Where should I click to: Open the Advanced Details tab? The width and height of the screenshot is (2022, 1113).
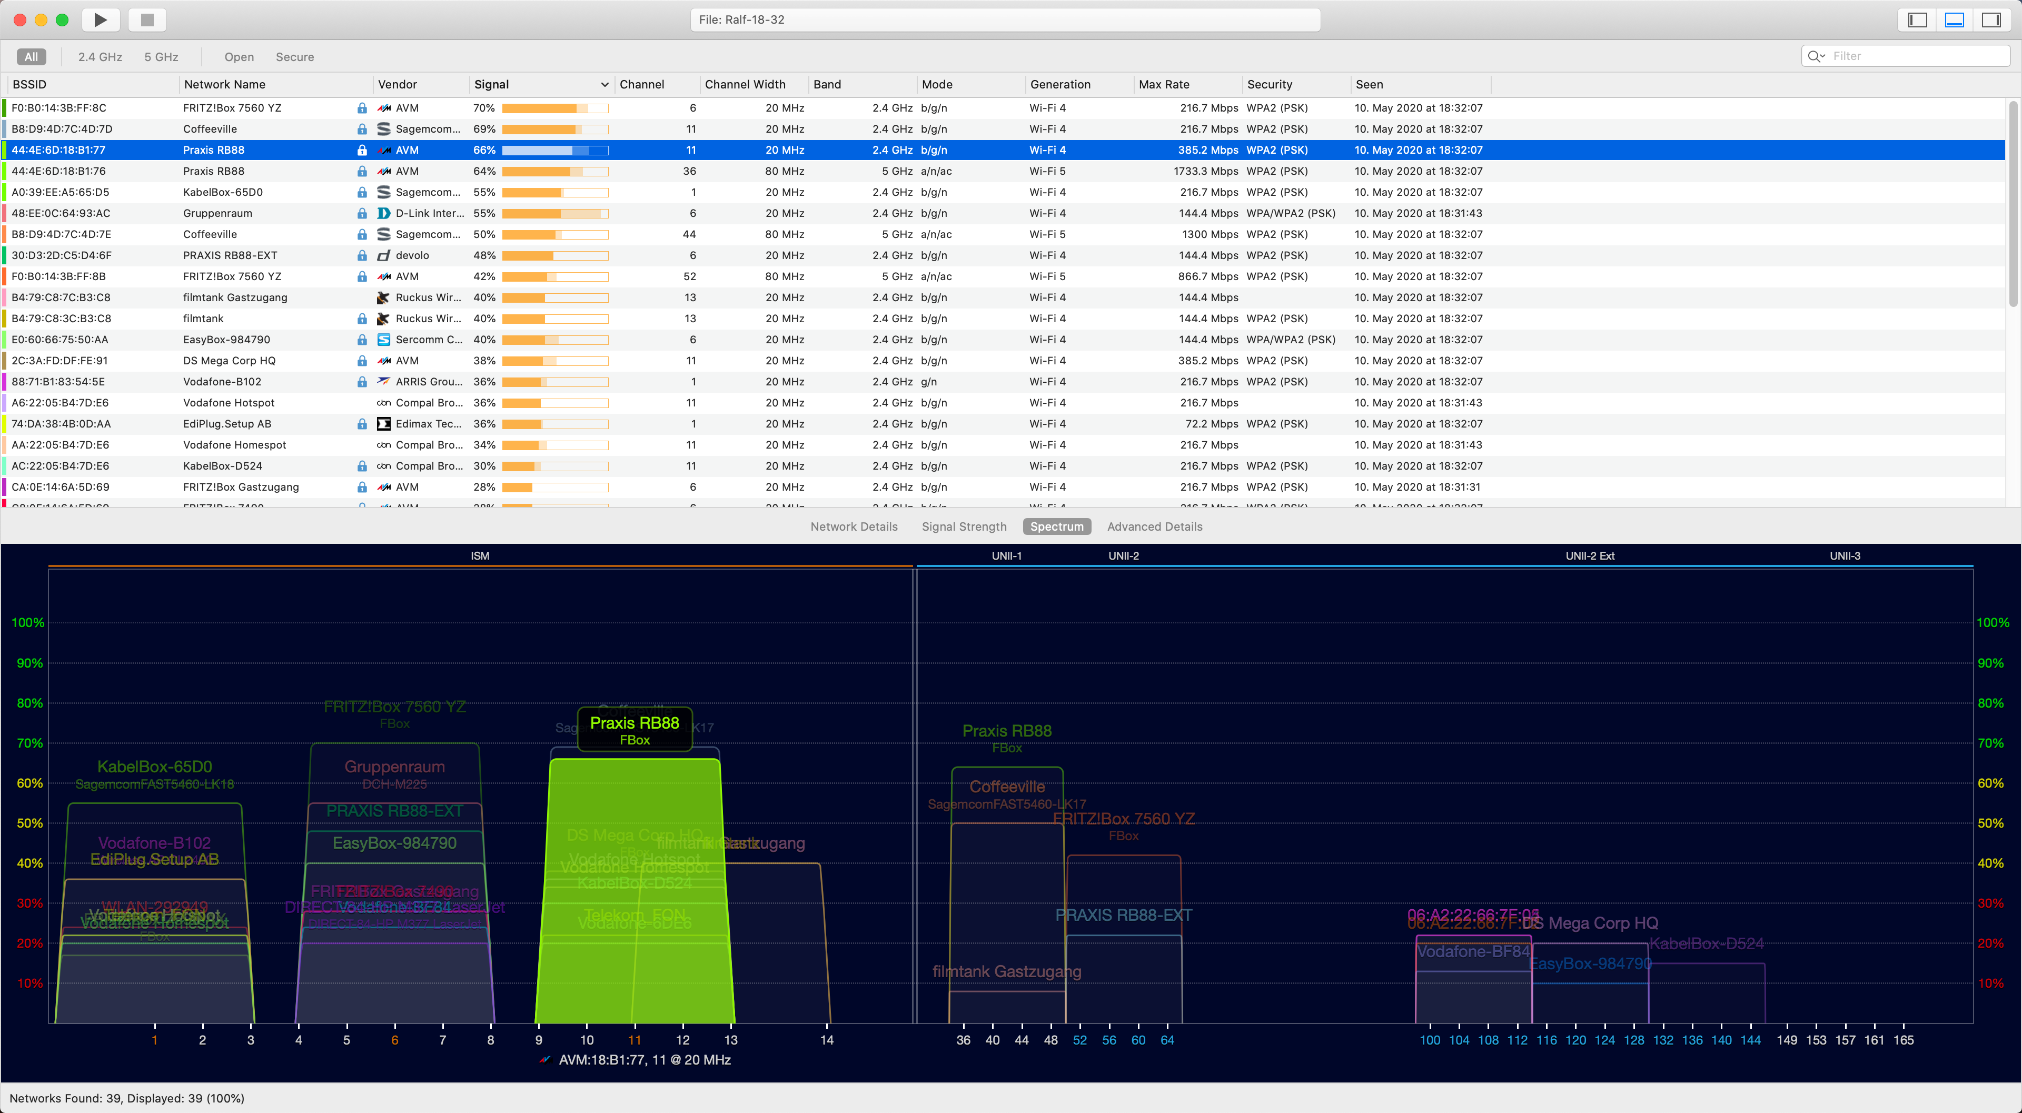click(1154, 526)
